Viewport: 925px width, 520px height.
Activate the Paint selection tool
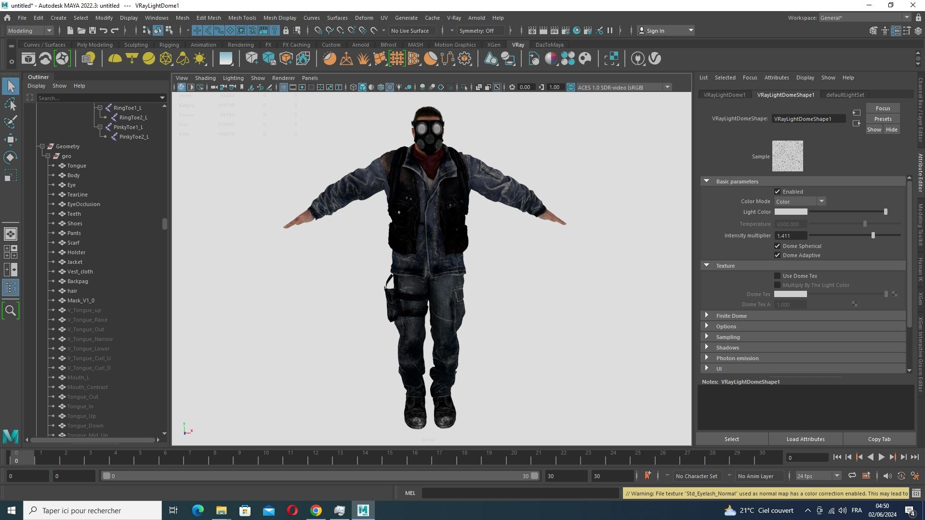pyautogui.click(x=11, y=122)
